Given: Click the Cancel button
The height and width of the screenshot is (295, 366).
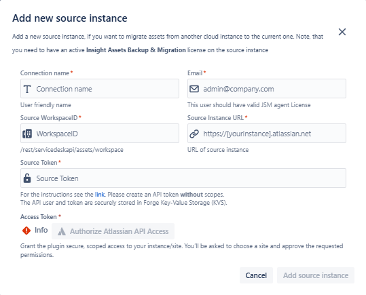Looking at the screenshot, I should click(256, 275).
